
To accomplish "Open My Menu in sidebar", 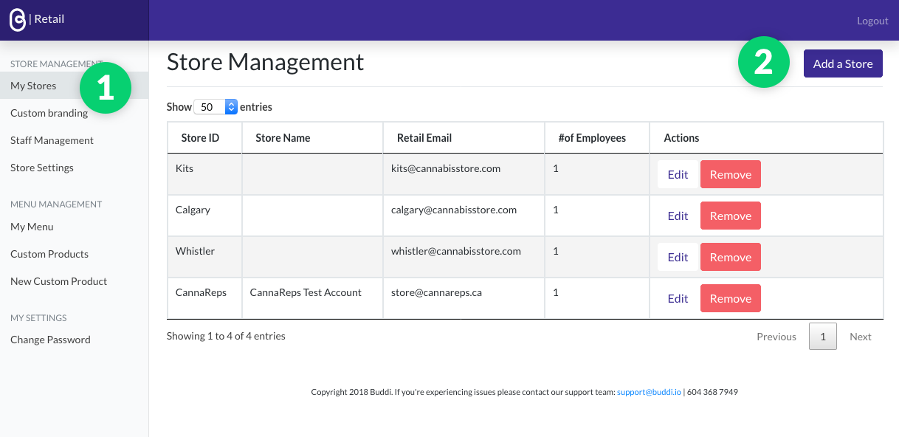I will coord(32,227).
